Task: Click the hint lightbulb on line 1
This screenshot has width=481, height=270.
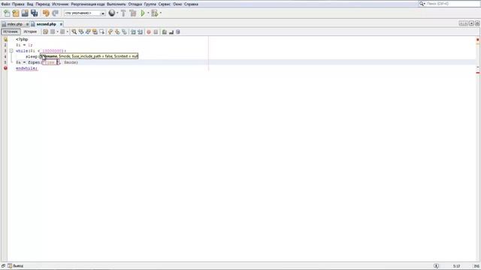Action: point(5,39)
